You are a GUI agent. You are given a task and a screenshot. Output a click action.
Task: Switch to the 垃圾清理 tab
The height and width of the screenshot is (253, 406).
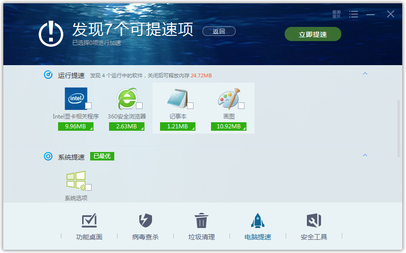tap(202, 227)
